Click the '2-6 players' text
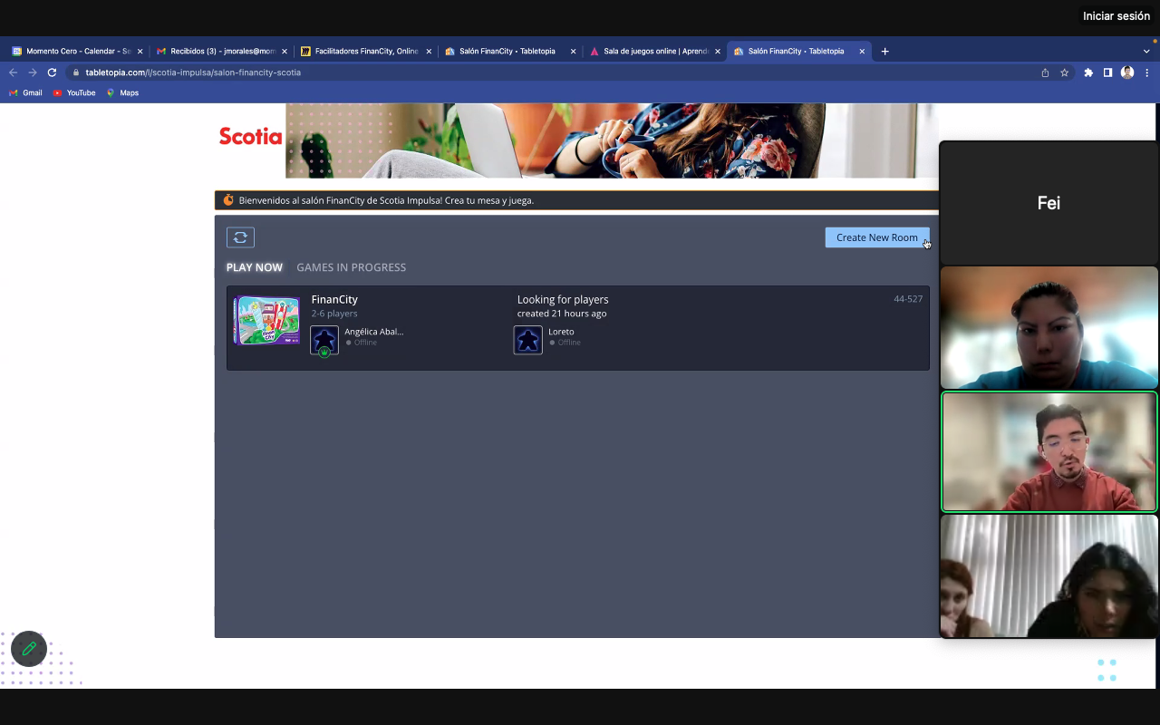 coord(334,314)
